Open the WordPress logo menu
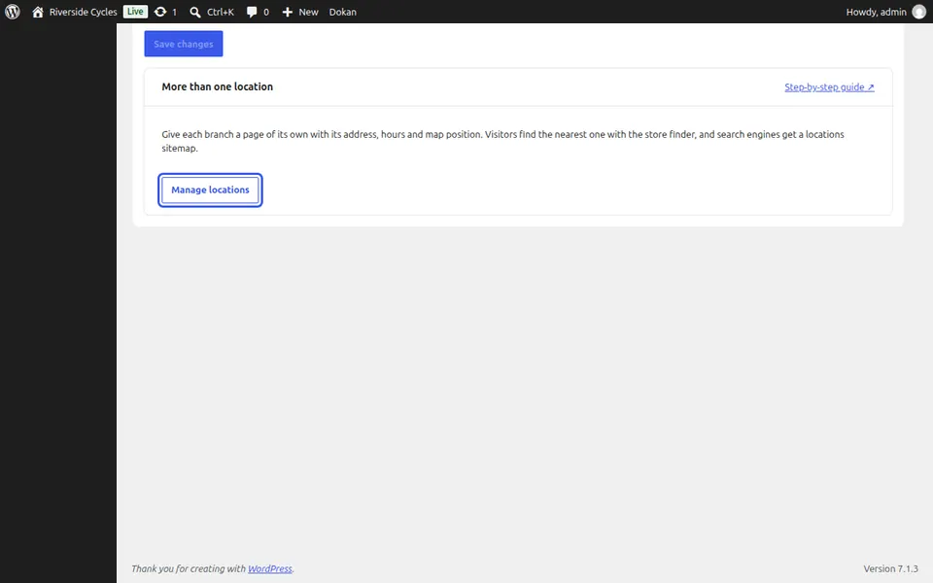Image resolution: width=933 pixels, height=583 pixels. 13,12
